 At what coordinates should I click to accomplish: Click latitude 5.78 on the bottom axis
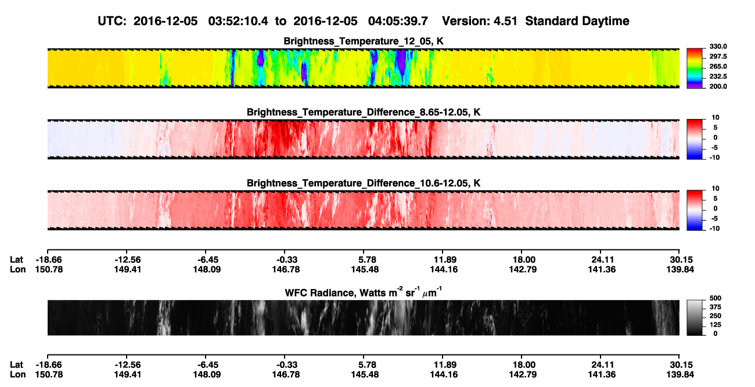(364, 364)
